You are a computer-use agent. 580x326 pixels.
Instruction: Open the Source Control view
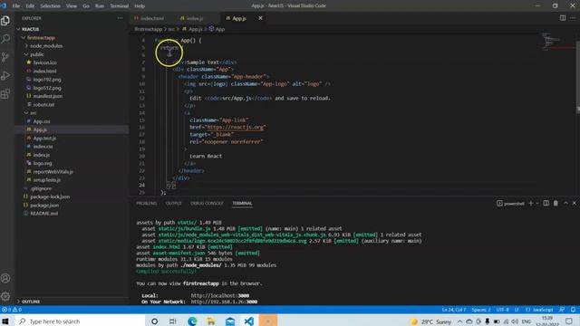click(x=5, y=57)
